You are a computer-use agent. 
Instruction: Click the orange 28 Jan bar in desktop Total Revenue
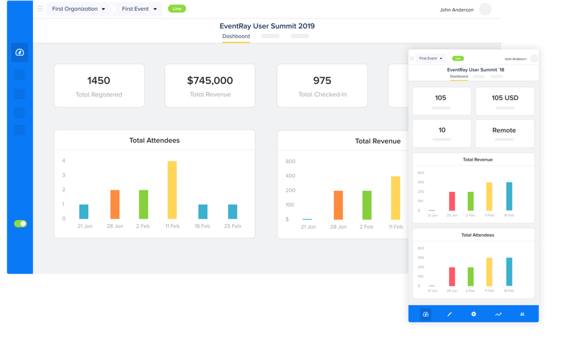(x=338, y=205)
